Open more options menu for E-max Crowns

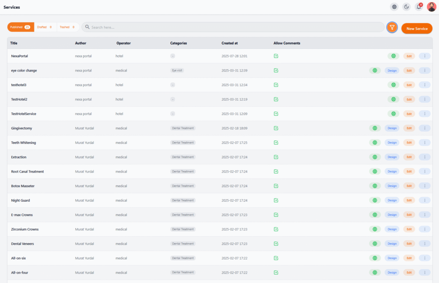click(425, 215)
